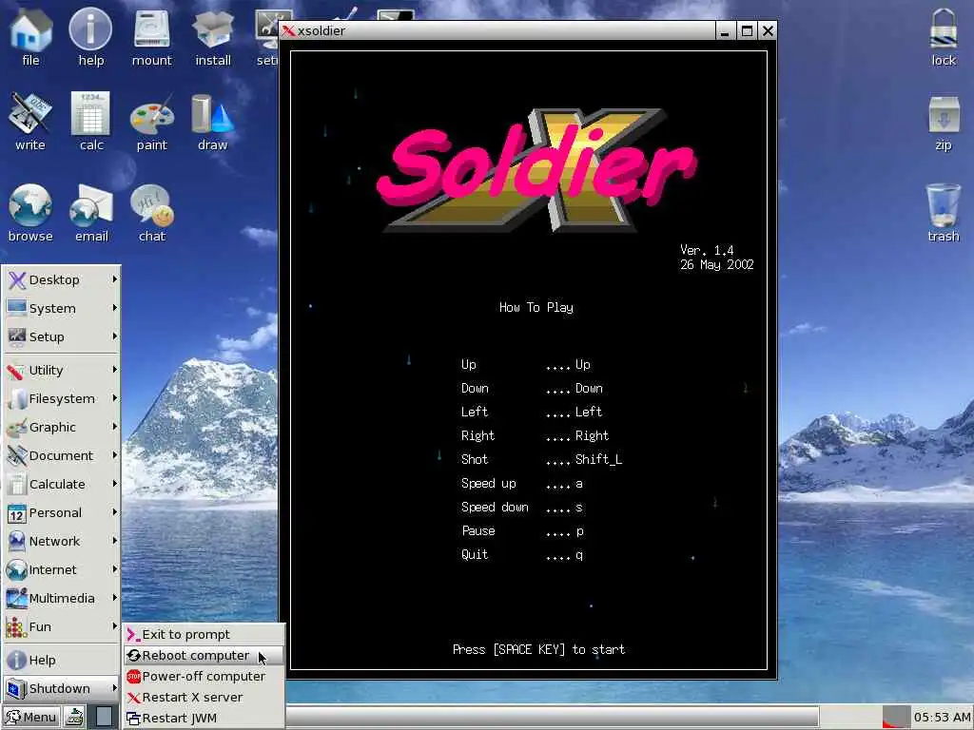Expand the System submenu

61,309
